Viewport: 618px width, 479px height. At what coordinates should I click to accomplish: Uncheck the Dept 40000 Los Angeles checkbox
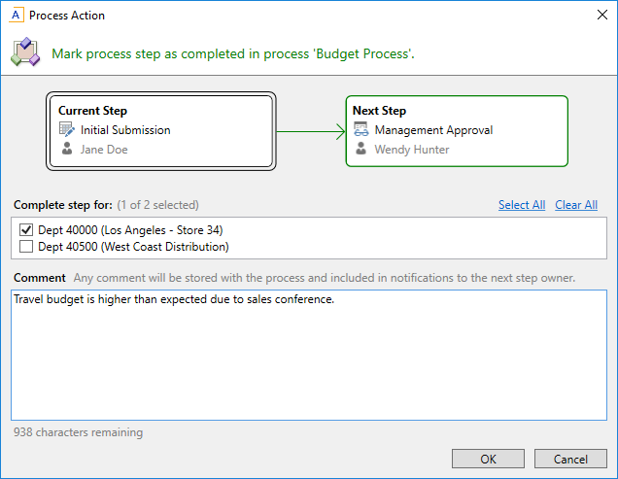(26, 229)
